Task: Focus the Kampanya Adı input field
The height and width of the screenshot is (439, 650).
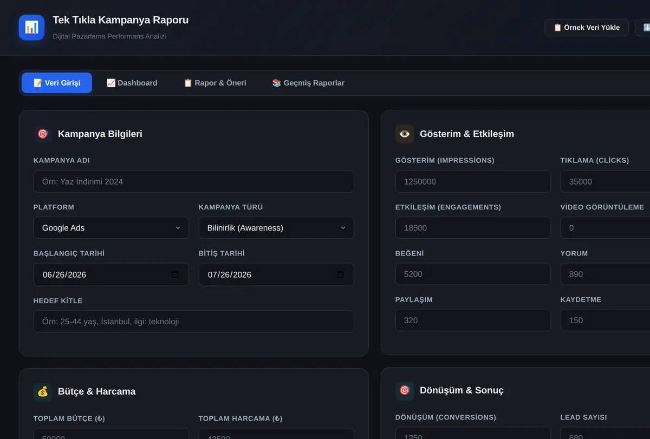Action: click(x=194, y=182)
